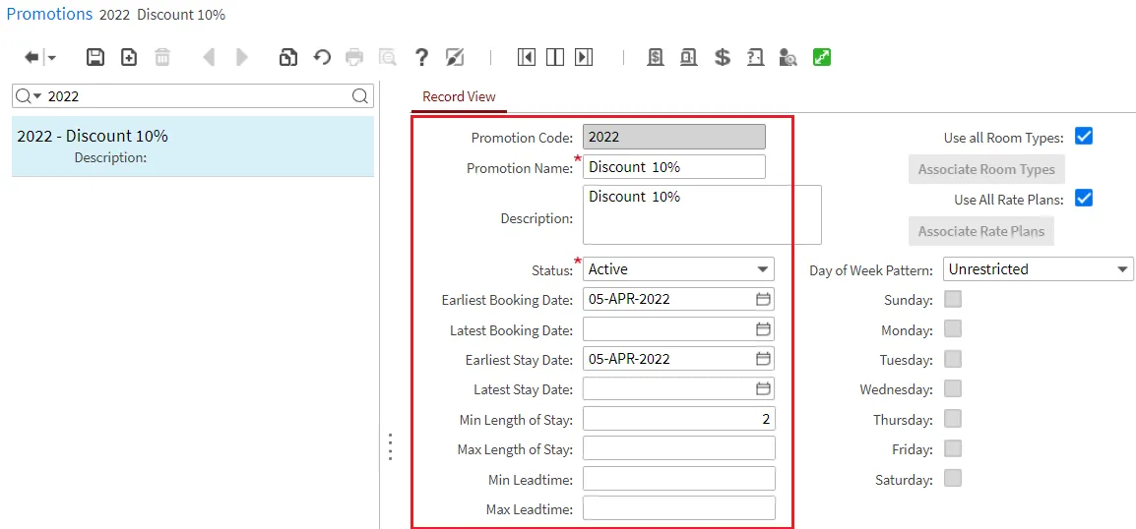The image size is (1136, 529).
Task: Click the print preview magnifier icon
Action: pos(388,57)
